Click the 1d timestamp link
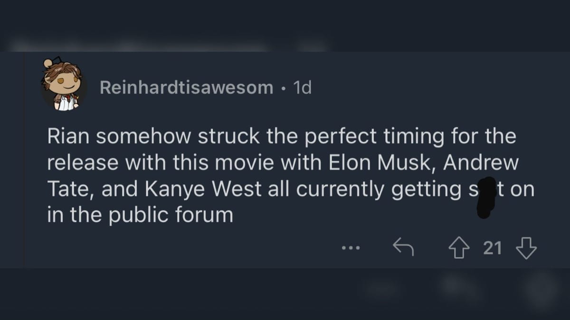 click(303, 87)
